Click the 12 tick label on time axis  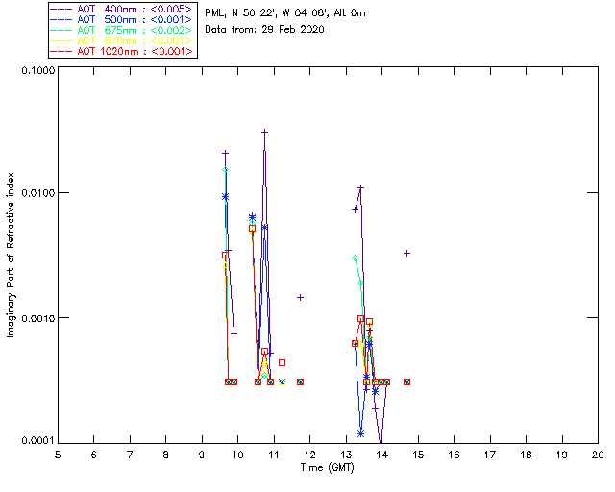point(309,455)
